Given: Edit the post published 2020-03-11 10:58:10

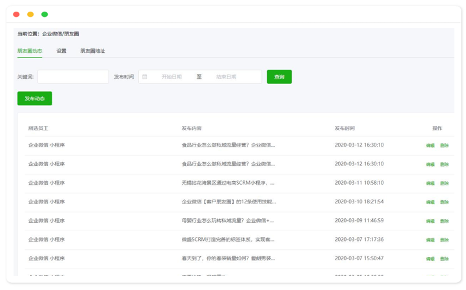Looking at the screenshot, I should tap(430, 183).
